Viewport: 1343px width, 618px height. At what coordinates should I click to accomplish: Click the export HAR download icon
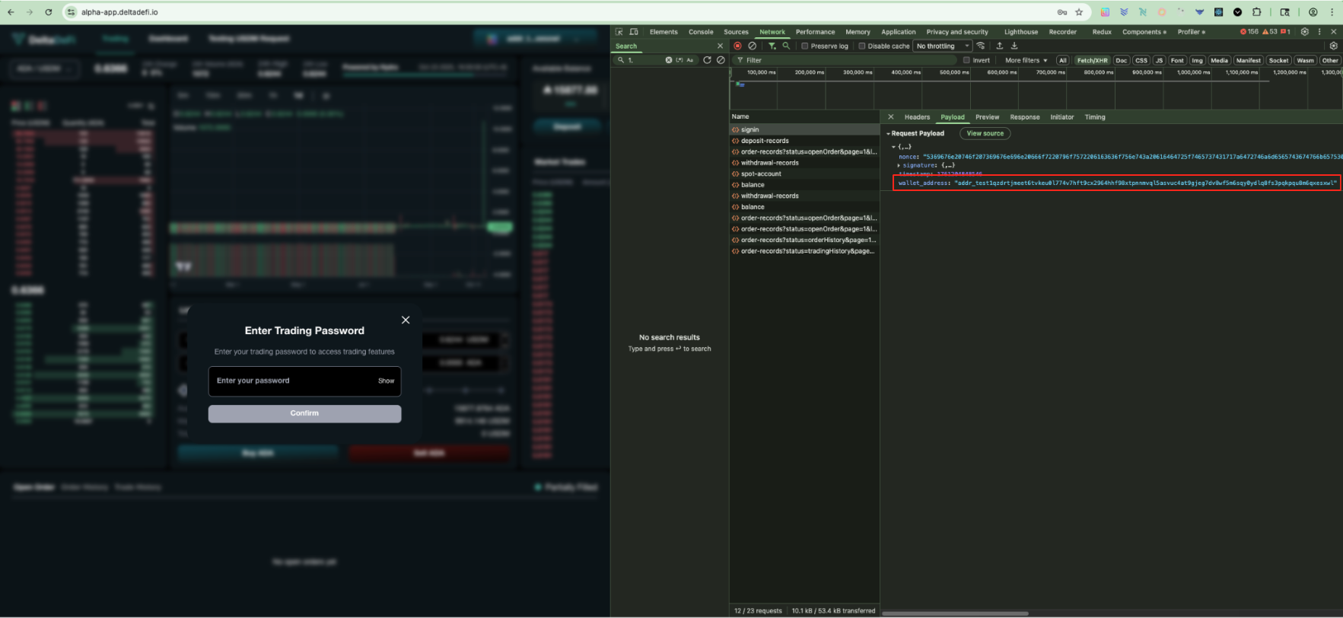(x=1014, y=46)
